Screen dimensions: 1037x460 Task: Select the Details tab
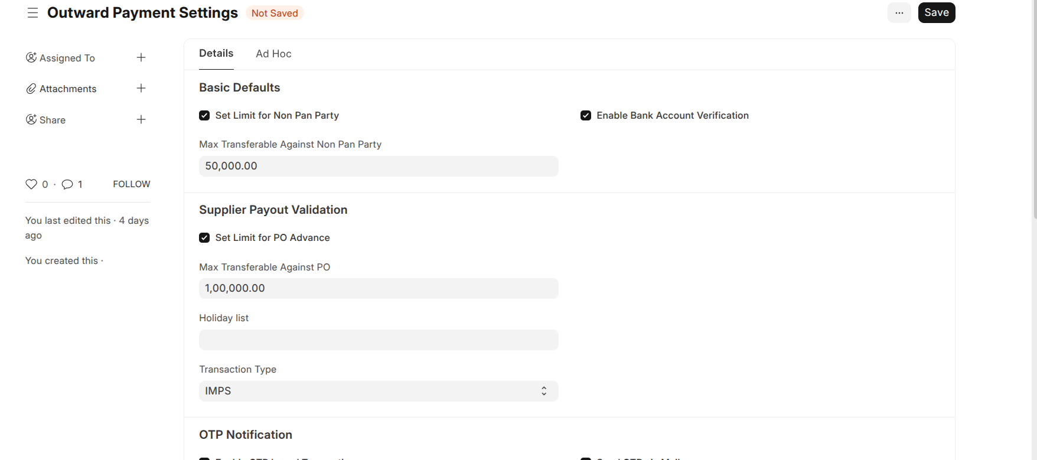tap(216, 54)
